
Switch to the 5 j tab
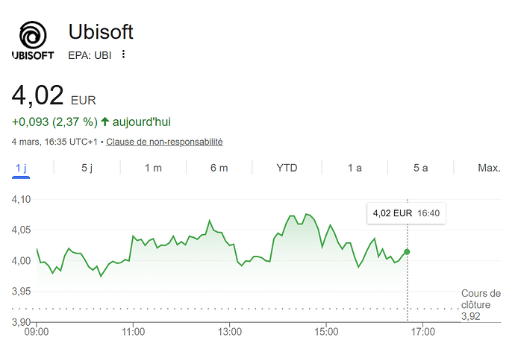pyautogui.click(x=87, y=168)
